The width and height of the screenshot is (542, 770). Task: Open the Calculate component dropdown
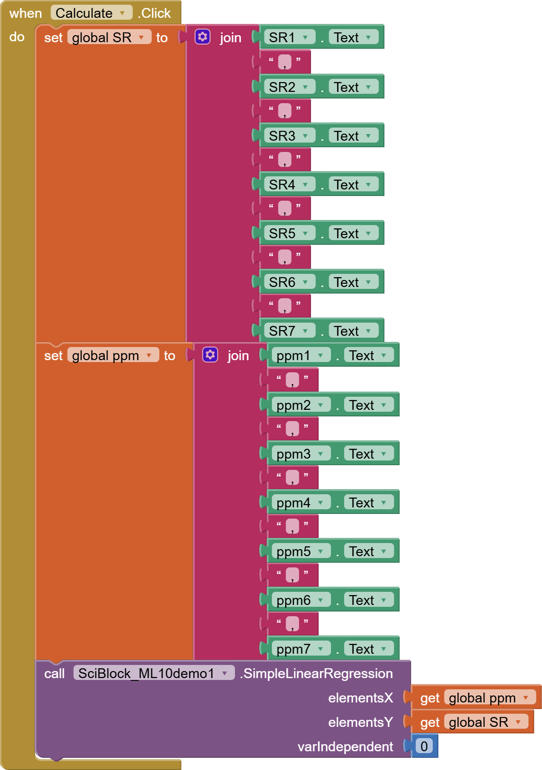coord(122,13)
